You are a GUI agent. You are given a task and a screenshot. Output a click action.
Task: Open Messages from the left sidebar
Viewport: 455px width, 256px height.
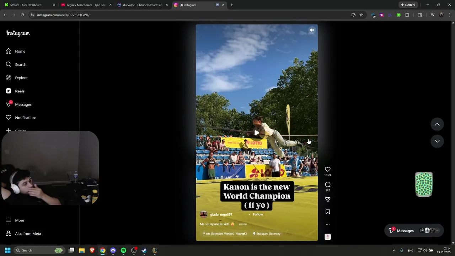pyautogui.click(x=19, y=104)
